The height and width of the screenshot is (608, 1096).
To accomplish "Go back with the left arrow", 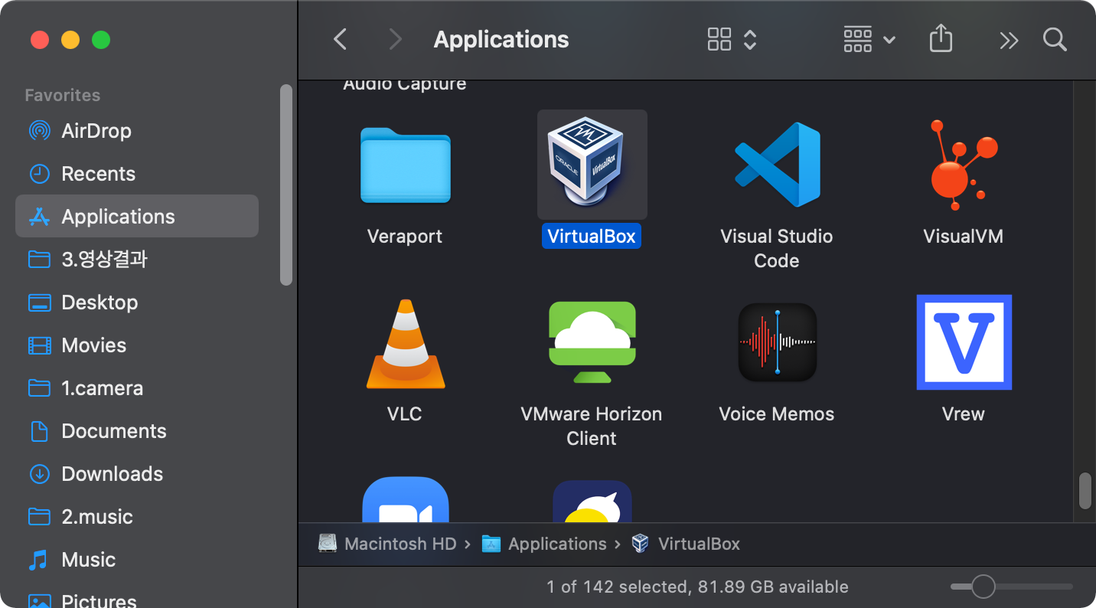I will tap(341, 39).
